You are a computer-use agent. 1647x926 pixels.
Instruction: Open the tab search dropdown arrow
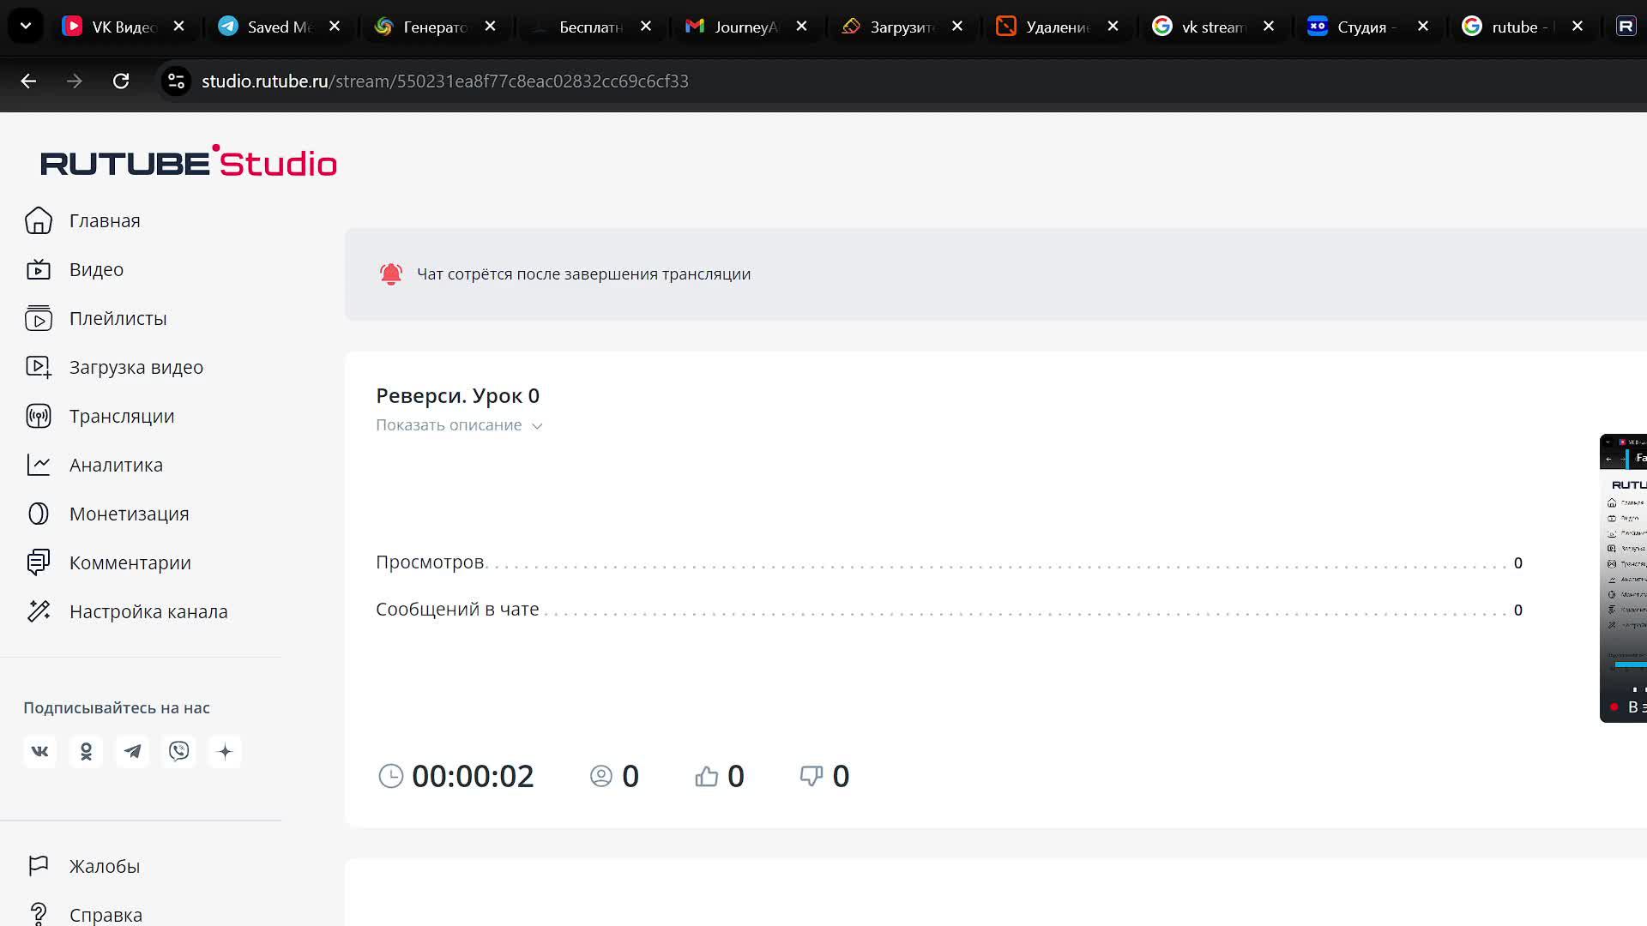point(26,26)
